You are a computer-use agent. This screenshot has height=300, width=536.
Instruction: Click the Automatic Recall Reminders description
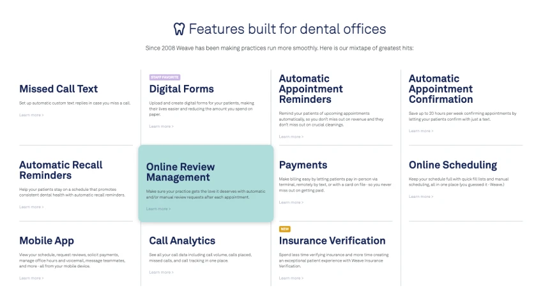click(x=72, y=192)
